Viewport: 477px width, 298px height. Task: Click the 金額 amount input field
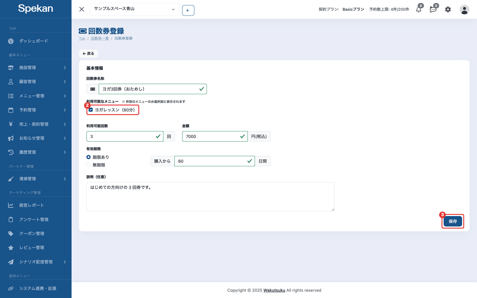215,136
